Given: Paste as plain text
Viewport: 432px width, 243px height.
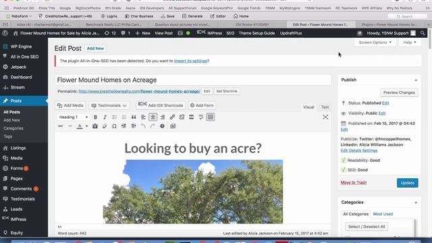Looking at the screenshot, I should pos(95,126).
